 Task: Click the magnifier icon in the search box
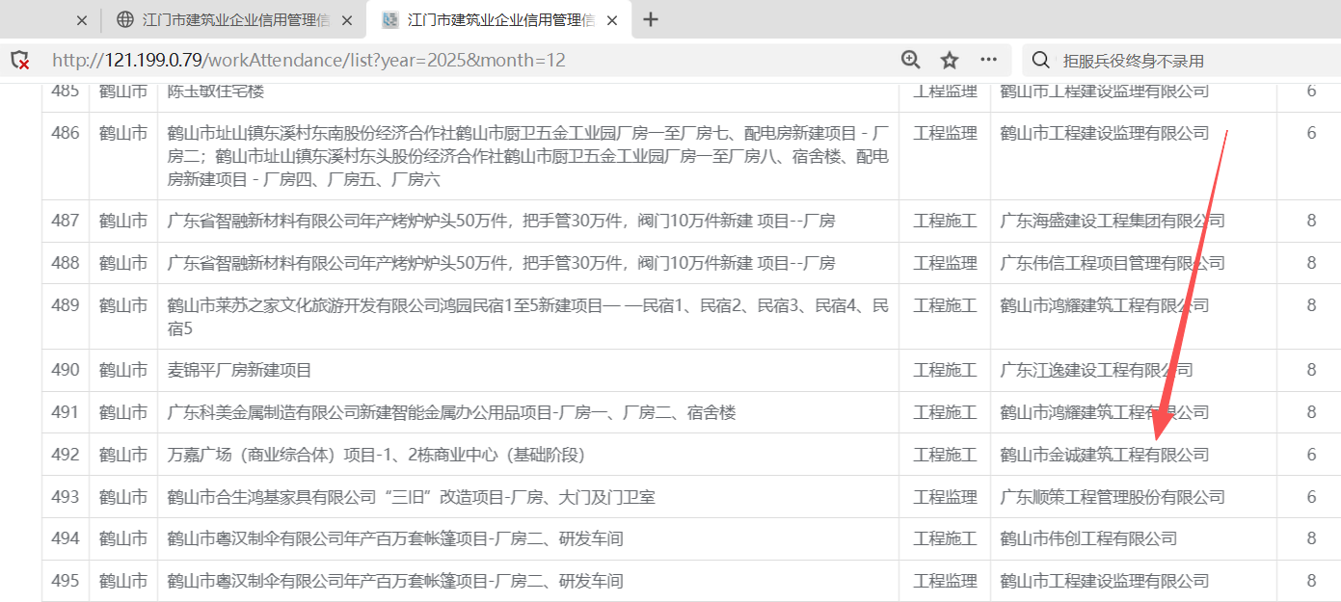pos(1040,61)
